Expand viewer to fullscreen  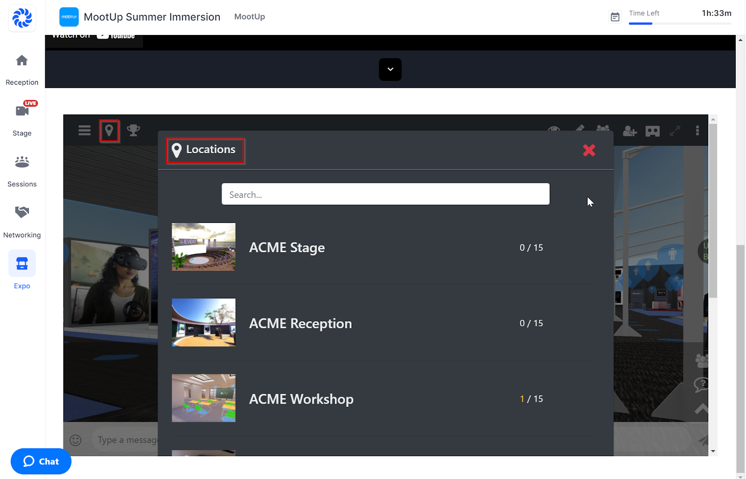(x=675, y=131)
